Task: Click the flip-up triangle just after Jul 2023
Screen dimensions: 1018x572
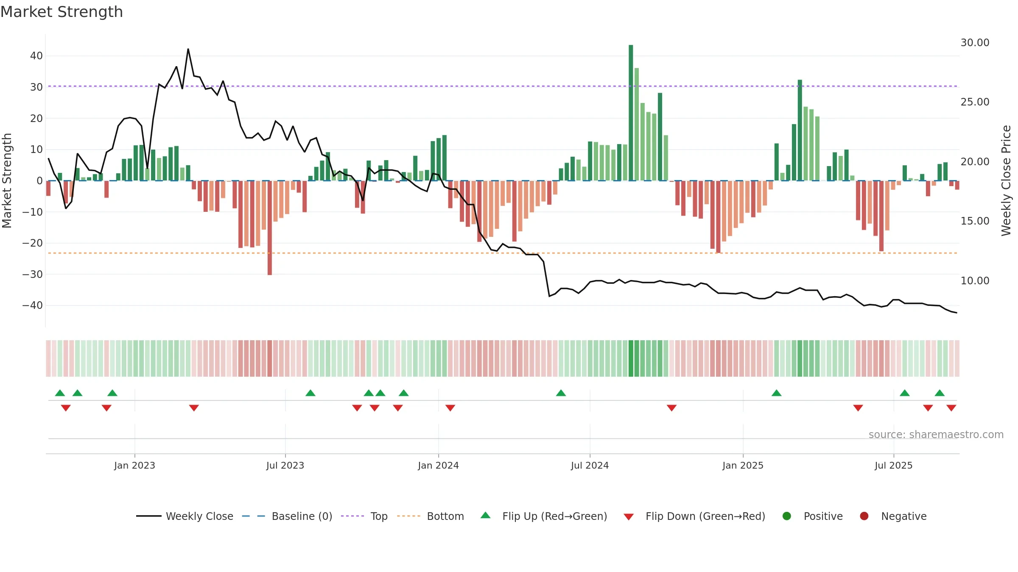Action: [310, 393]
